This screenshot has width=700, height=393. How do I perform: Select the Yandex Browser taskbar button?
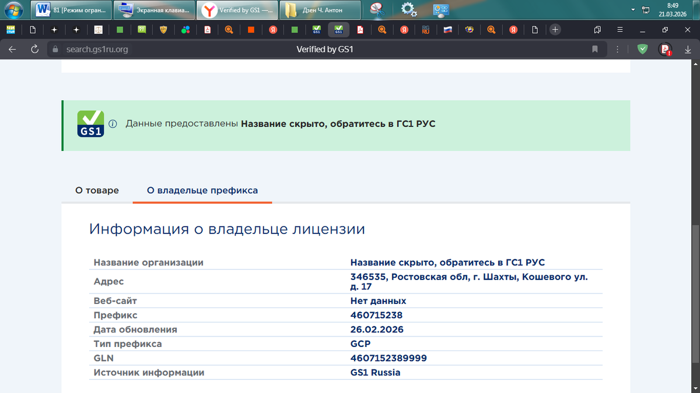point(237,10)
